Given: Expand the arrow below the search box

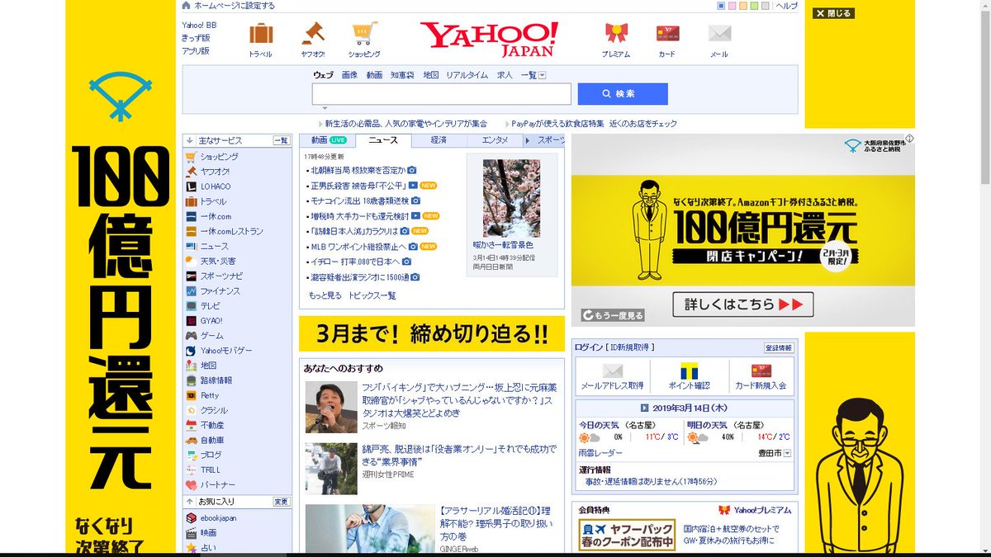Looking at the screenshot, I should pyautogui.click(x=325, y=108).
